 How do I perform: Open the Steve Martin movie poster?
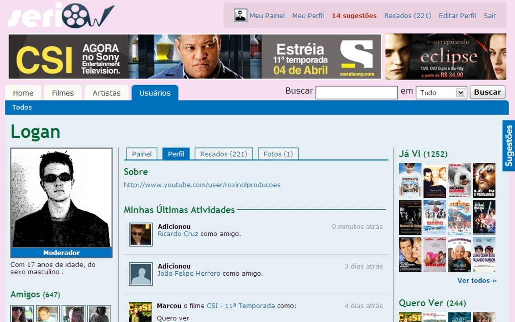459,255
